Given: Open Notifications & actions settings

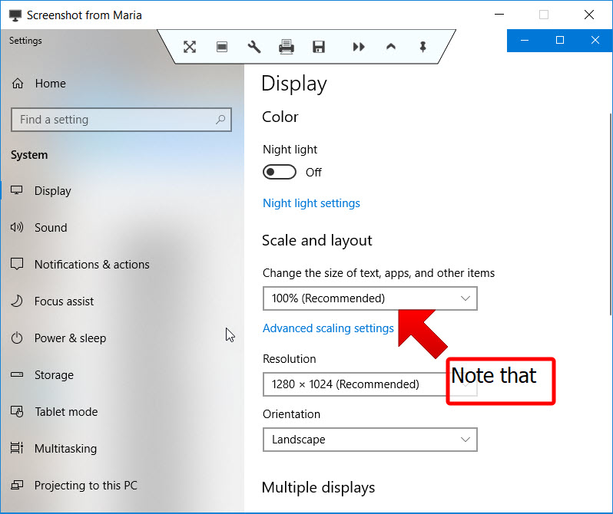Looking at the screenshot, I should point(92,265).
